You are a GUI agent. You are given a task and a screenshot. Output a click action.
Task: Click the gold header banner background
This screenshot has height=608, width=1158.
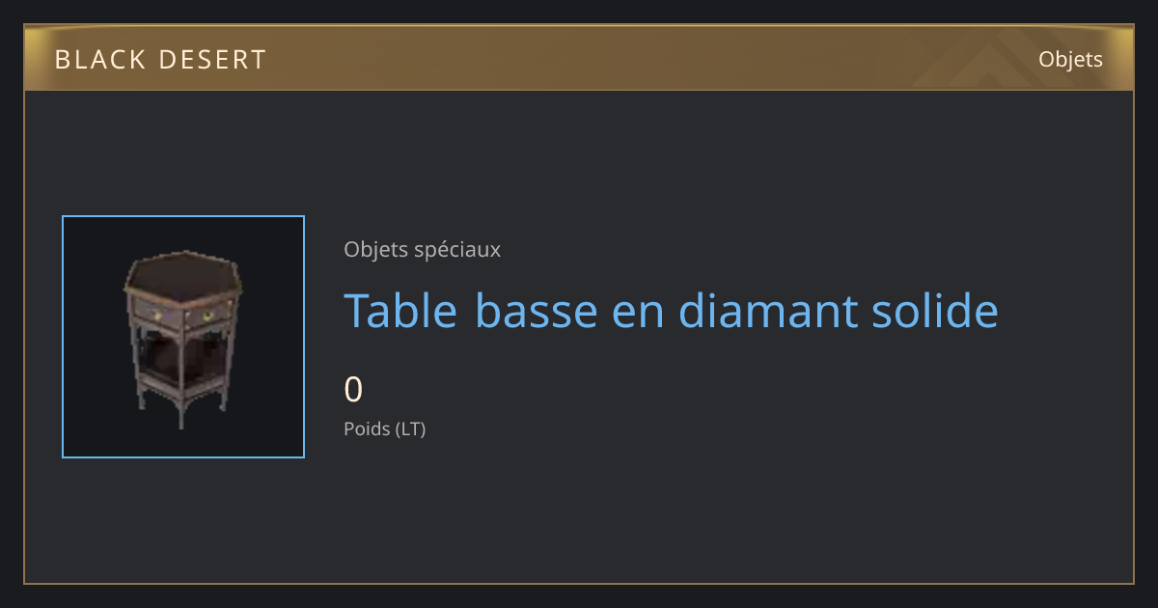(x=579, y=59)
